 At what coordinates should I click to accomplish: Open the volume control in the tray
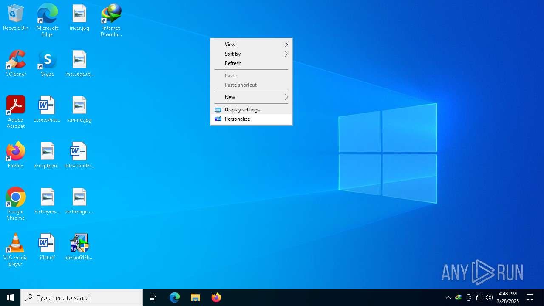(x=489, y=297)
